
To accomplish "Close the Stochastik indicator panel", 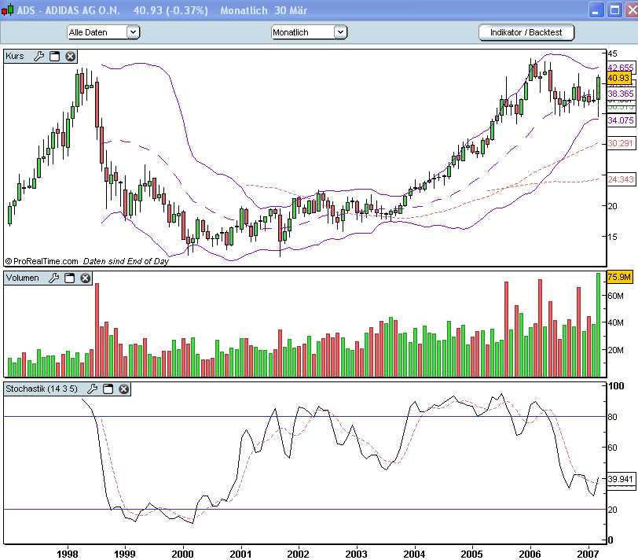I will 124,389.
